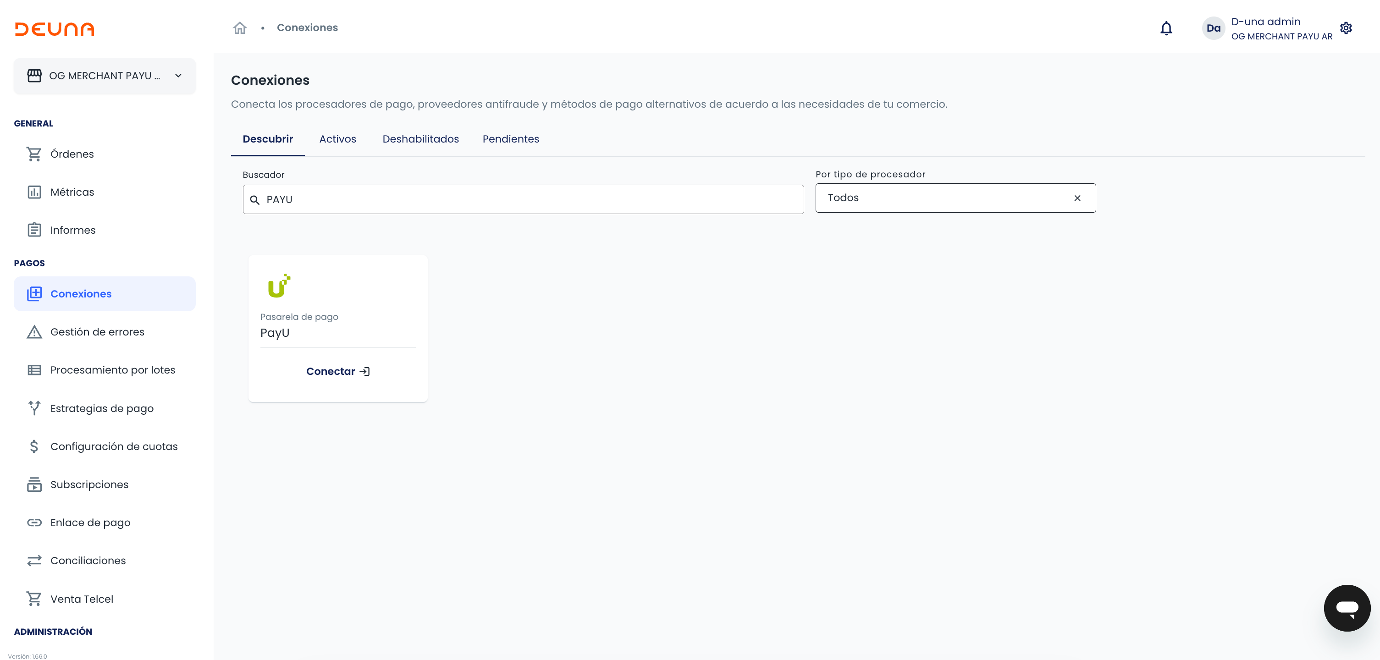1380x660 pixels.
Task: Click the PayU logo thumbnail
Action: [x=279, y=286]
